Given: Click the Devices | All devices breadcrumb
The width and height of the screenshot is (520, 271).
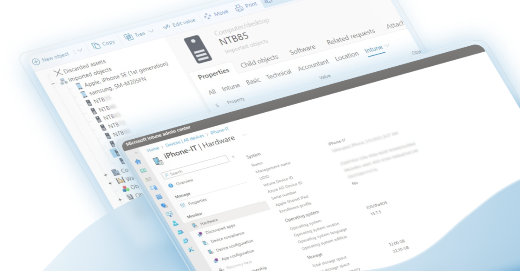Looking at the screenshot, I should (x=185, y=140).
